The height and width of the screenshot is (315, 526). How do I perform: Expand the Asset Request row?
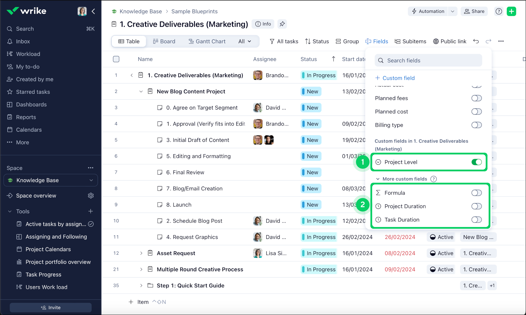(141, 253)
